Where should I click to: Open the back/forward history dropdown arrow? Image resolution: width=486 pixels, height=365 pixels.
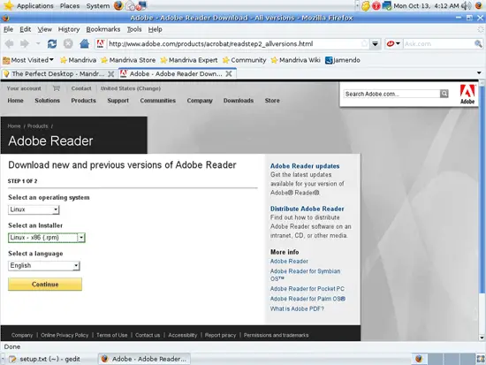click(x=38, y=43)
